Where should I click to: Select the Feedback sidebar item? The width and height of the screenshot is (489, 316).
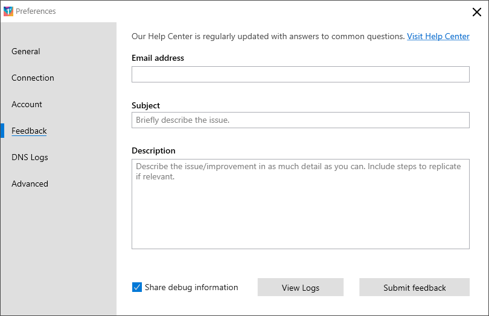(29, 131)
